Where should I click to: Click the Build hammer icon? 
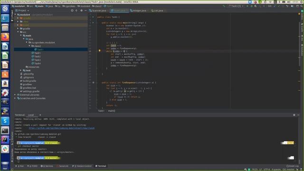click(224, 6)
